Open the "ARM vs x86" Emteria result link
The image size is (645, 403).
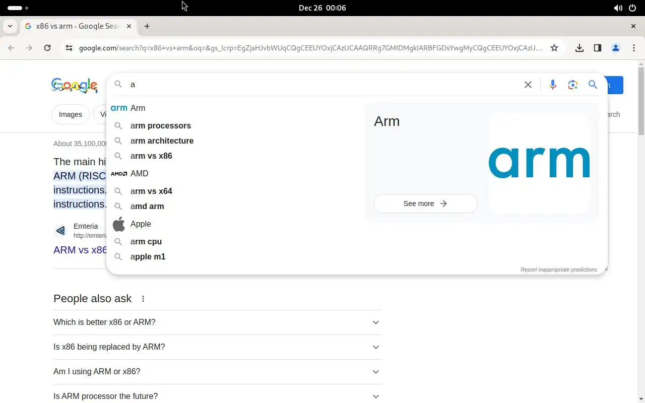coord(80,250)
